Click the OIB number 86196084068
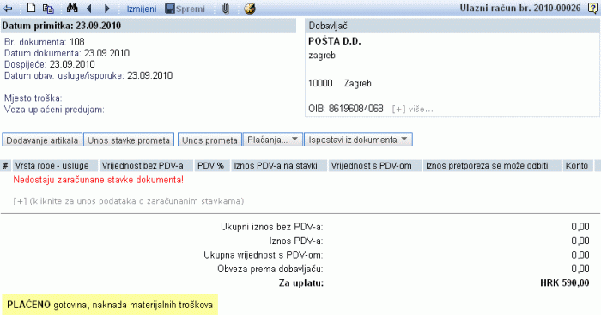This screenshot has width=601, height=315. pos(355,109)
